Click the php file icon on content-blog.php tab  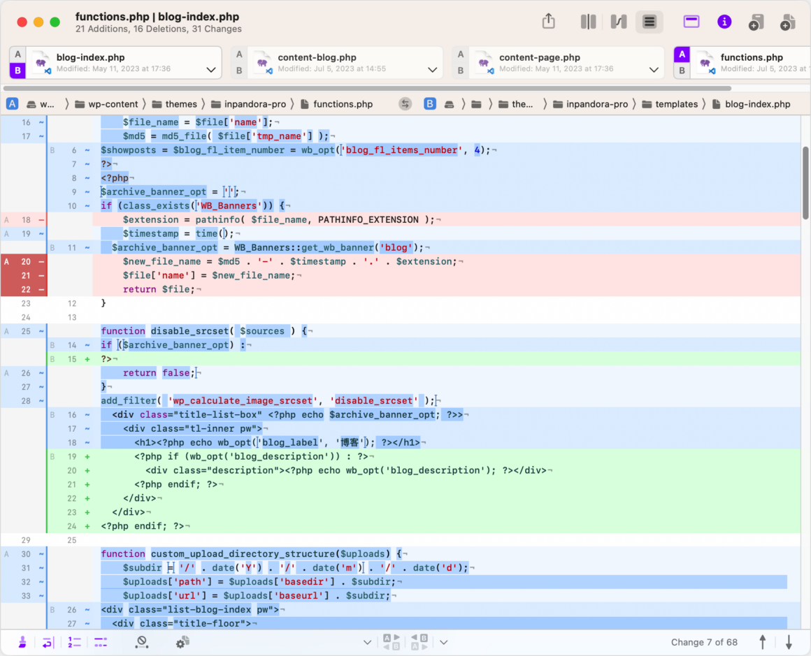(x=263, y=63)
